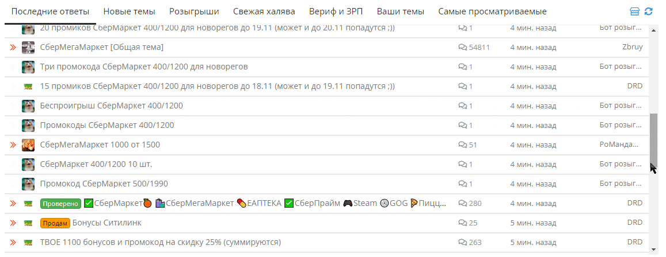Open the avatar on Промокоды СберМаркет 400/1200 row

tap(28, 125)
